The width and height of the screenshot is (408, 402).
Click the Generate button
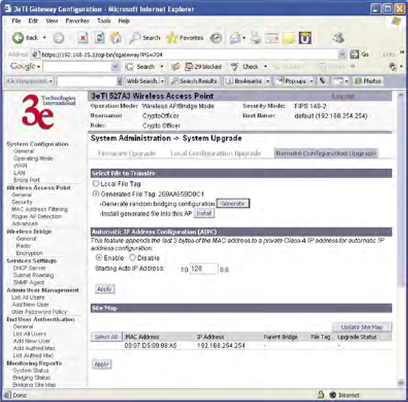[233, 203]
